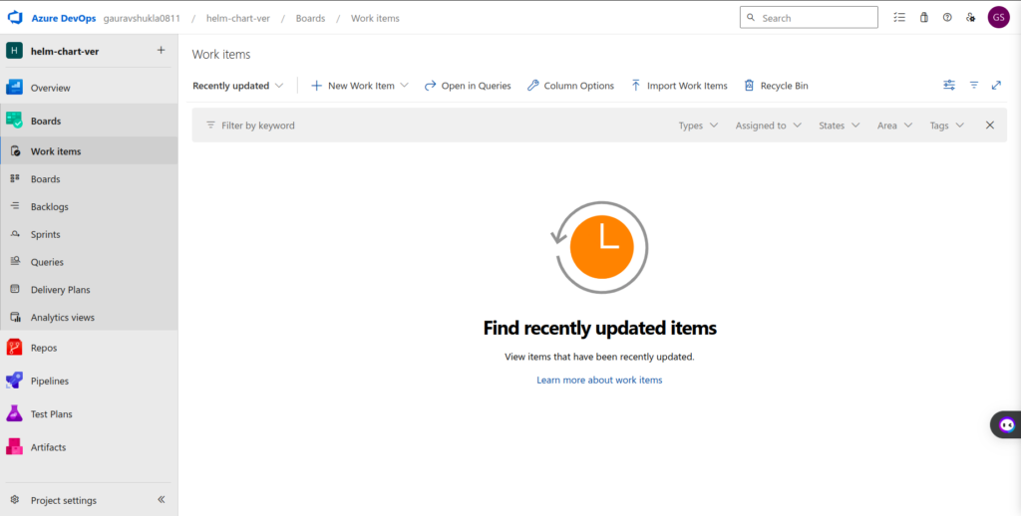Open the Pipelines hub icon
This screenshot has width=1021, height=516.
tap(15, 381)
